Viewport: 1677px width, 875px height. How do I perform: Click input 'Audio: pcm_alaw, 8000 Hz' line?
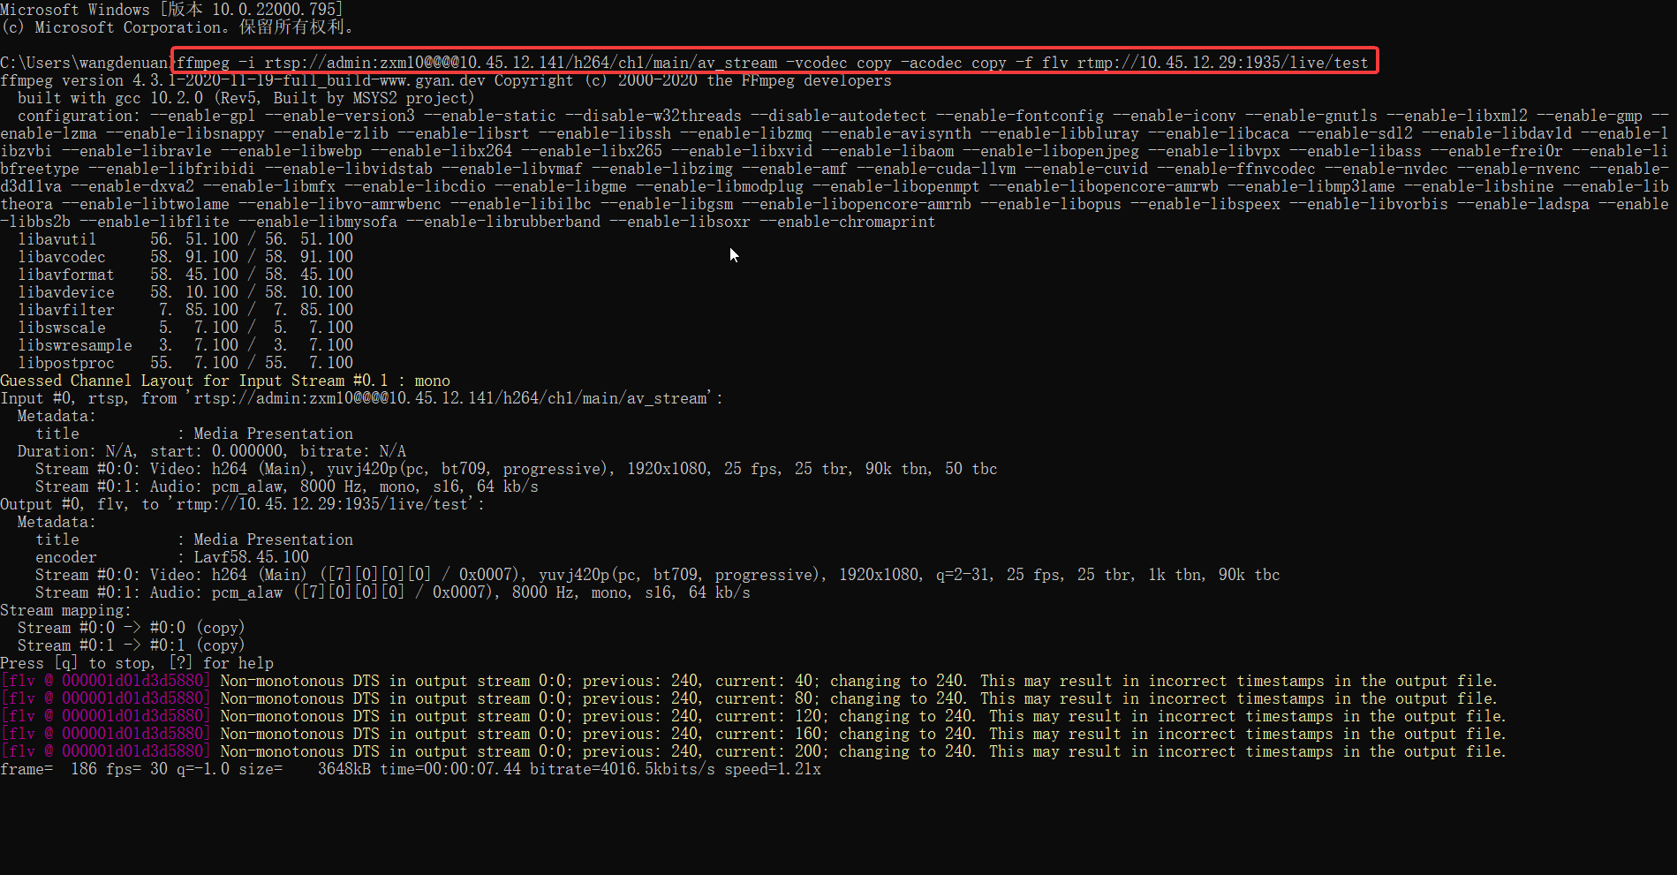point(287,487)
